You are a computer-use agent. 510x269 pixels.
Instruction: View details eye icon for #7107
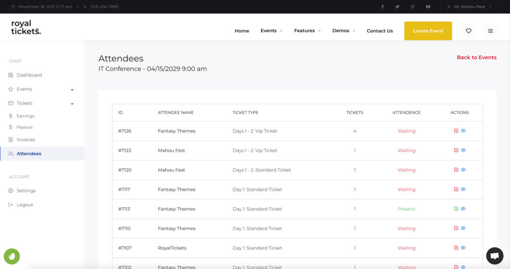[463, 248]
